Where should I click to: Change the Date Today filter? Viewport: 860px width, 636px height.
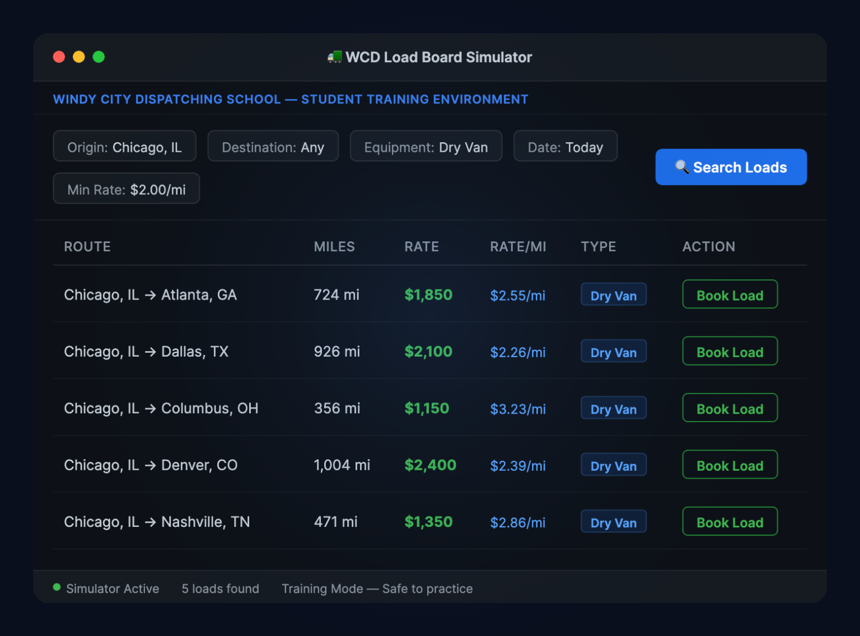click(565, 147)
